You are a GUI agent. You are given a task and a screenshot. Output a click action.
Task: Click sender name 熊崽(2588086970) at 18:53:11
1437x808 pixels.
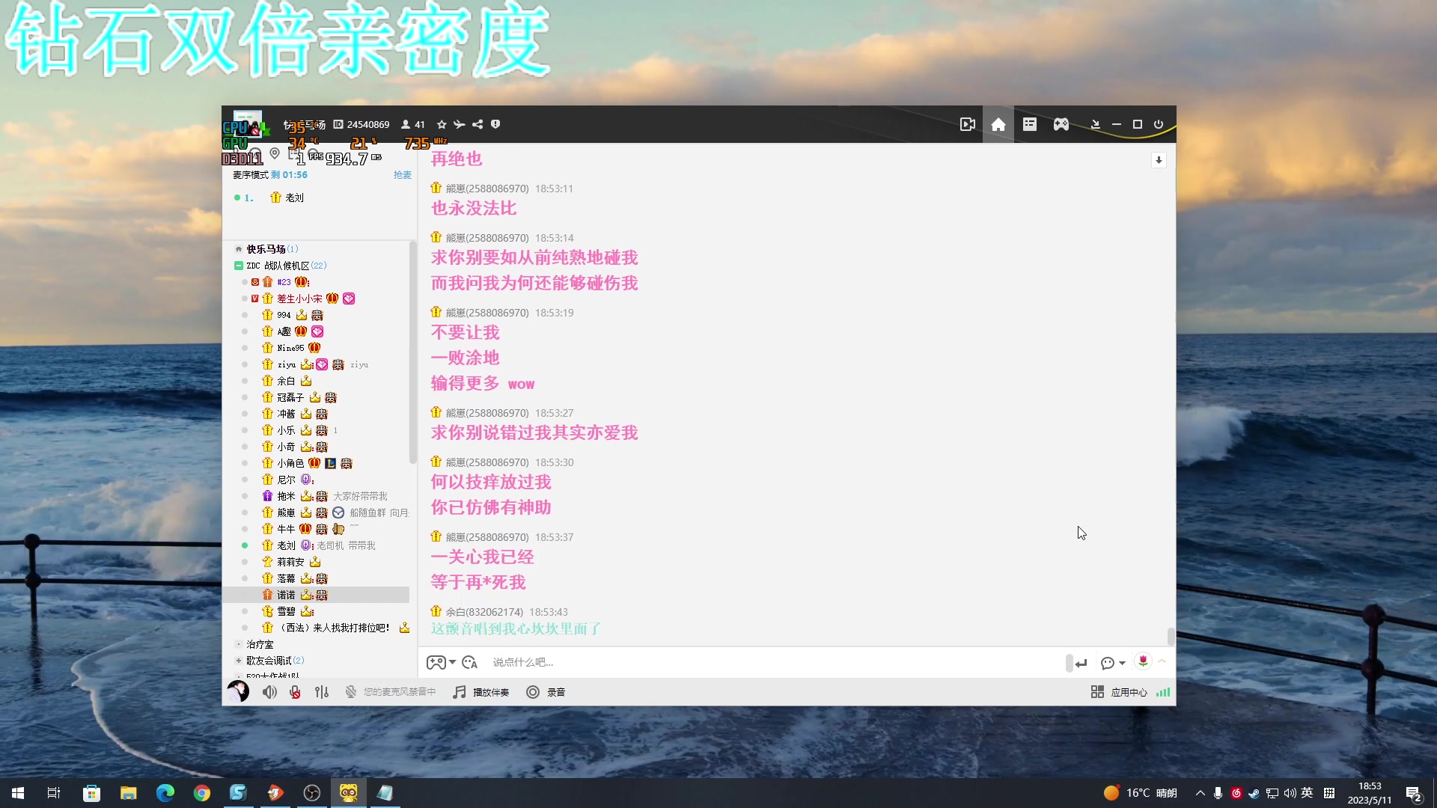tap(487, 189)
